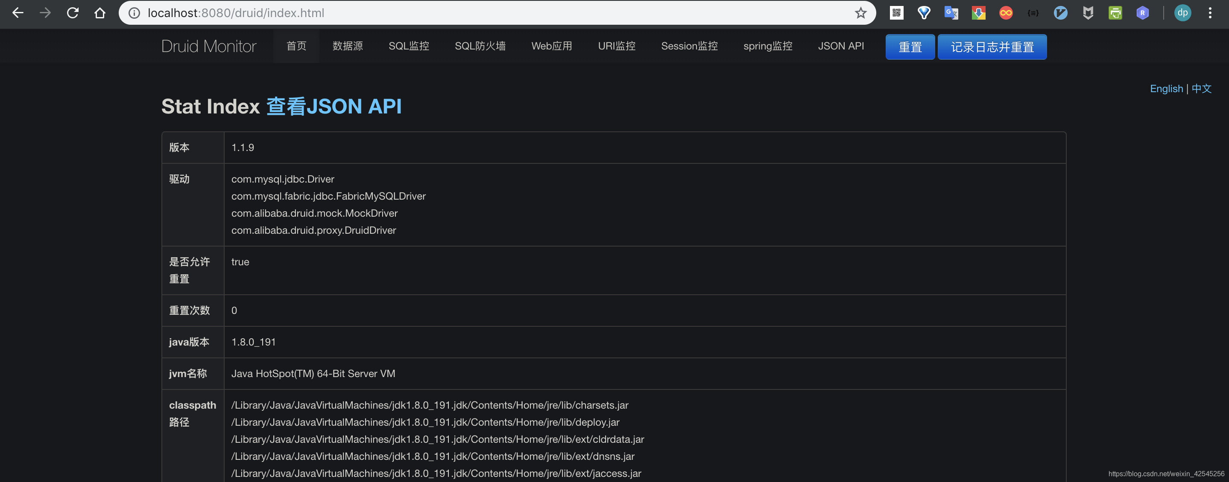Click the blue 重置 button
This screenshot has height=482, width=1229.
point(910,47)
